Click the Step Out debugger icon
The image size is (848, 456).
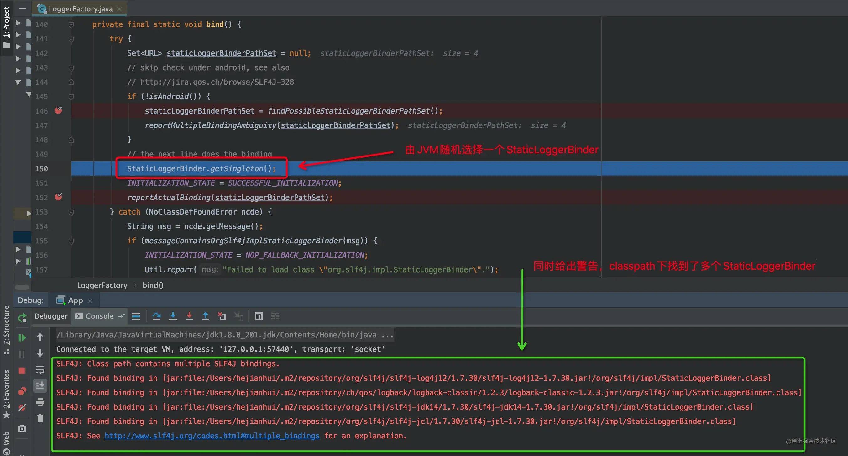205,316
